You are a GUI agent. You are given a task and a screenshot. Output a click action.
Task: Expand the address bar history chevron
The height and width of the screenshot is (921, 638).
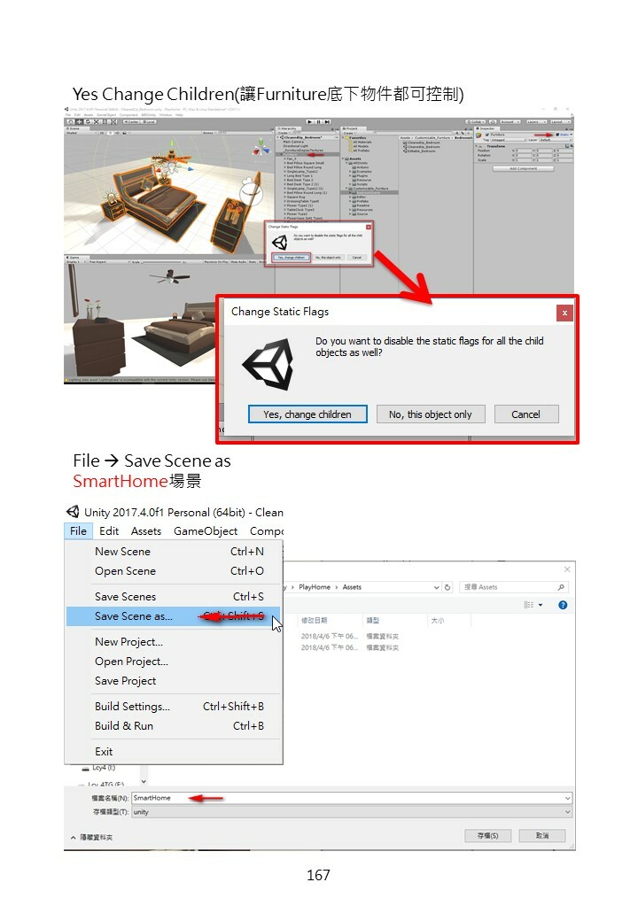tap(437, 587)
